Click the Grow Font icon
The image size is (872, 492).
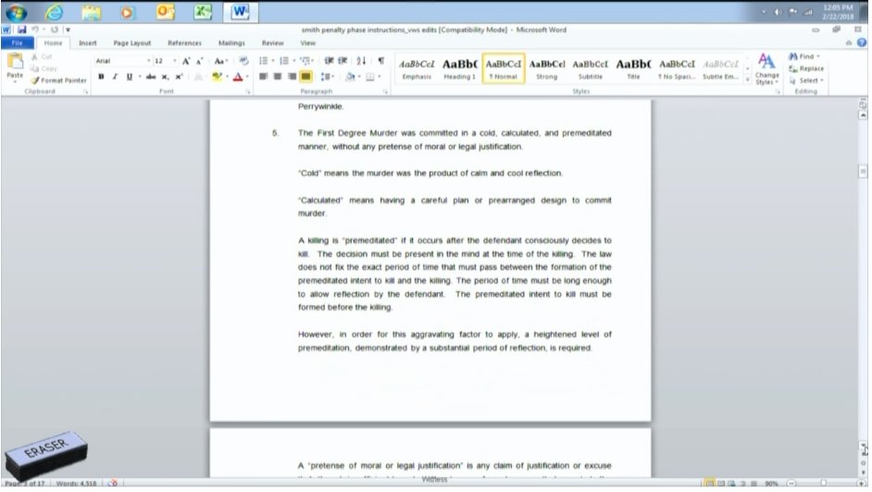185,61
